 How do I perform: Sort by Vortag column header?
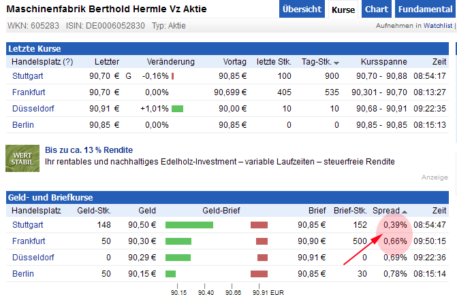[x=234, y=62]
